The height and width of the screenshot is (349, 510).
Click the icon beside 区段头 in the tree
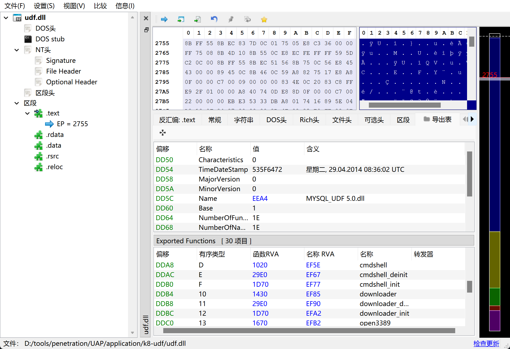[x=28, y=93]
